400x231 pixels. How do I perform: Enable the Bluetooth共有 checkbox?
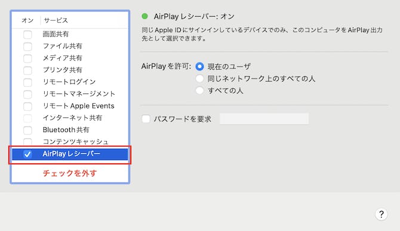(27, 130)
